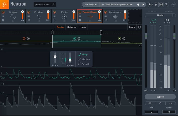The image size is (178, 116).
Task: Click the reset icon beside Learn
Action: (139, 27)
